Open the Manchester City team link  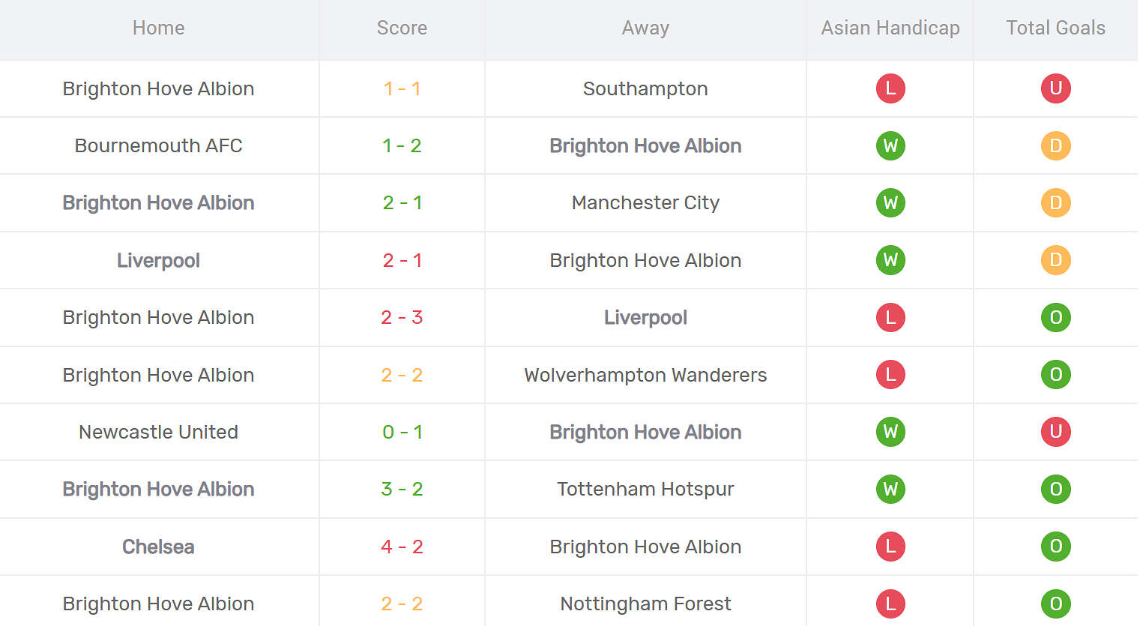click(x=645, y=202)
